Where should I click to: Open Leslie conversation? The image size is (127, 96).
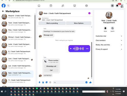pos(17,45)
